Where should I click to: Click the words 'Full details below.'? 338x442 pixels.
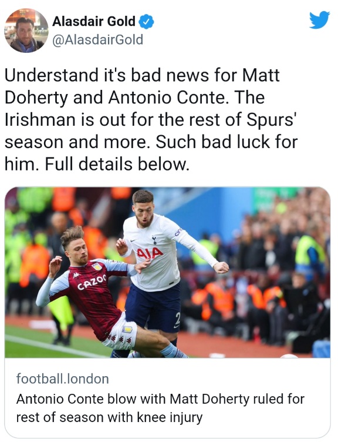click(117, 165)
